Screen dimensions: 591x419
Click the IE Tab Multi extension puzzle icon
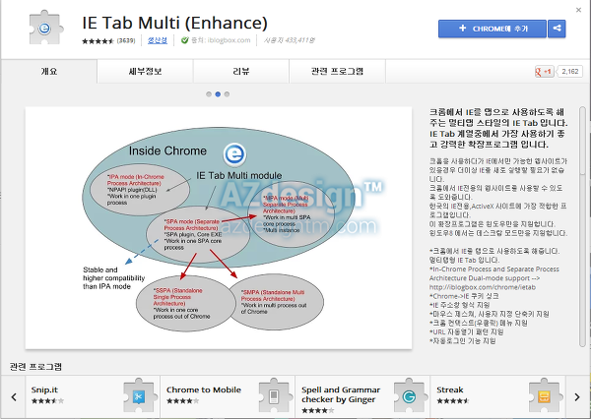46,28
